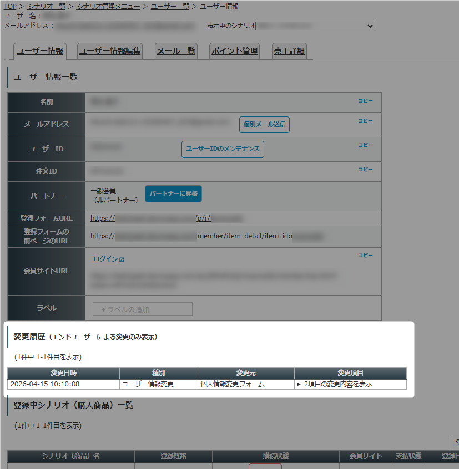This screenshot has height=469, width=459.
Task: Click the 個別メール送信 button
Action: pyautogui.click(x=264, y=125)
